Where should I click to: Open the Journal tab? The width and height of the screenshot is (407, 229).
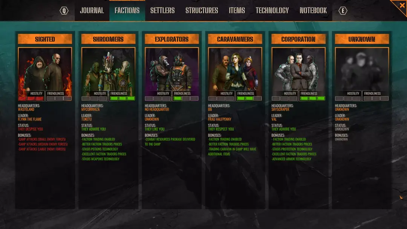(x=92, y=11)
